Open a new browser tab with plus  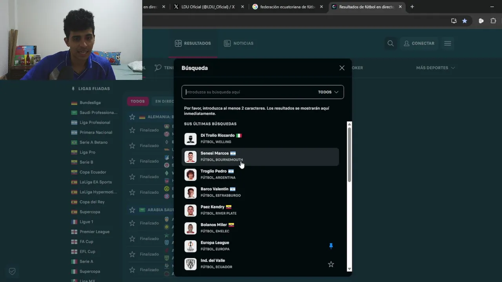pyautogui.click(x=412, y=7)
